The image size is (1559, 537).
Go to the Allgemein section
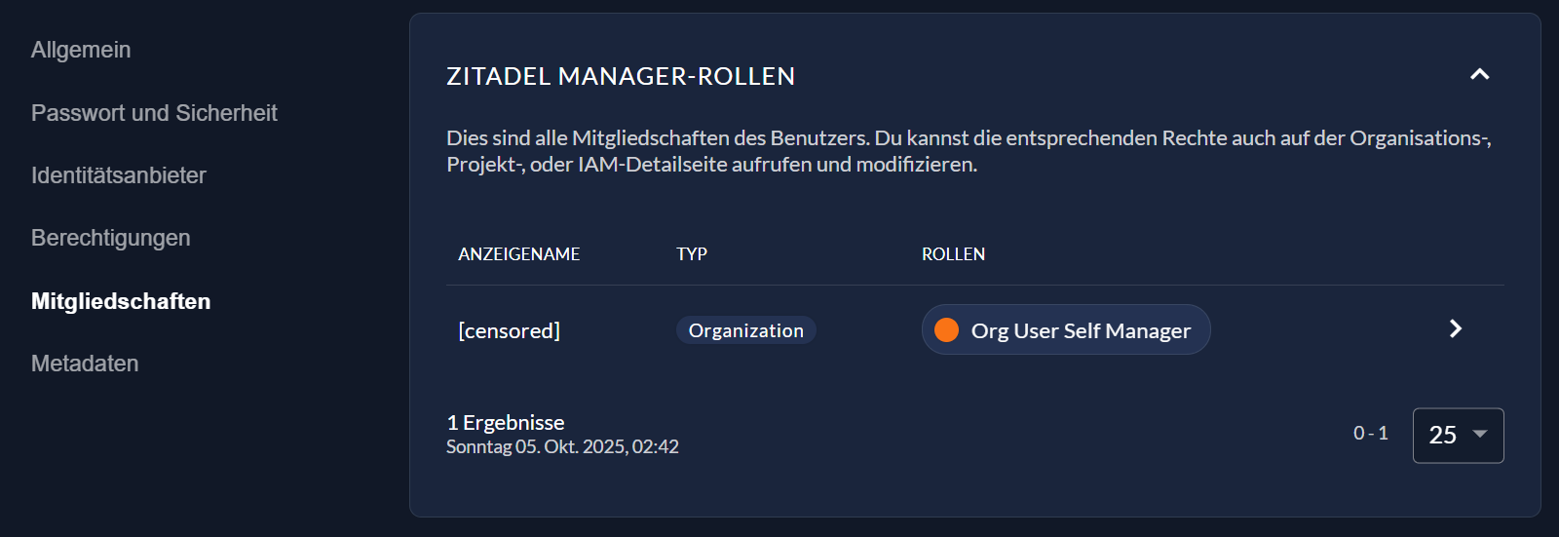[x=81, y=50]
